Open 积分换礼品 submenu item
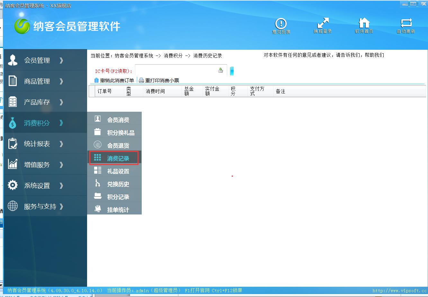Screen dimensions: 428x297 coord(120,133)
